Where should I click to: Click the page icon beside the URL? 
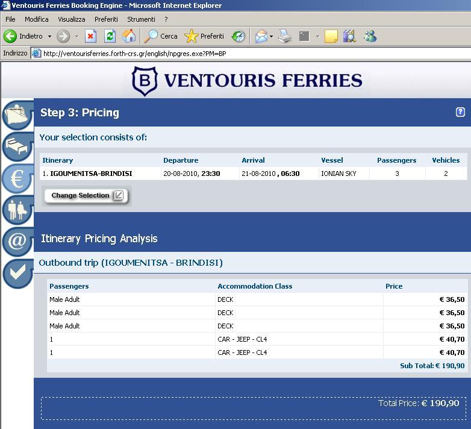36,53
